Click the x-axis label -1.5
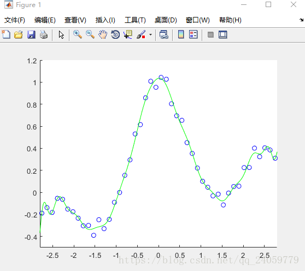The width and height of the screenshot is (305, 271). point(95,256)
